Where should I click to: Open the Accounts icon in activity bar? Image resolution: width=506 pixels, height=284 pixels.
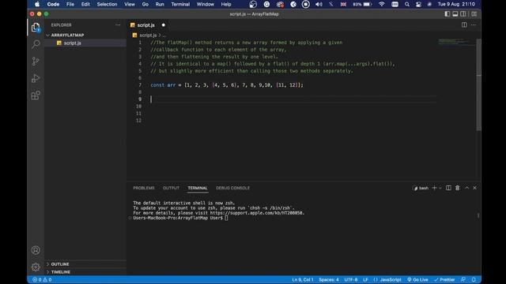[36, 250]
